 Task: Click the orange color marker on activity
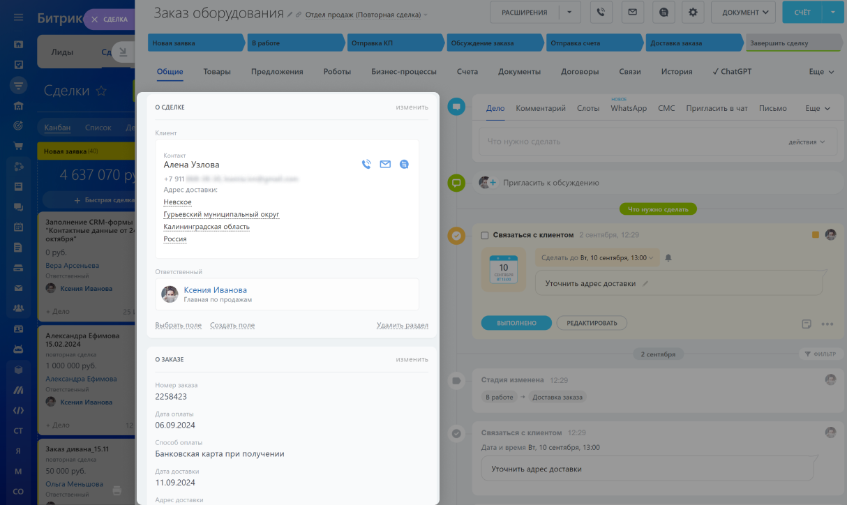[x=815, y=235]
